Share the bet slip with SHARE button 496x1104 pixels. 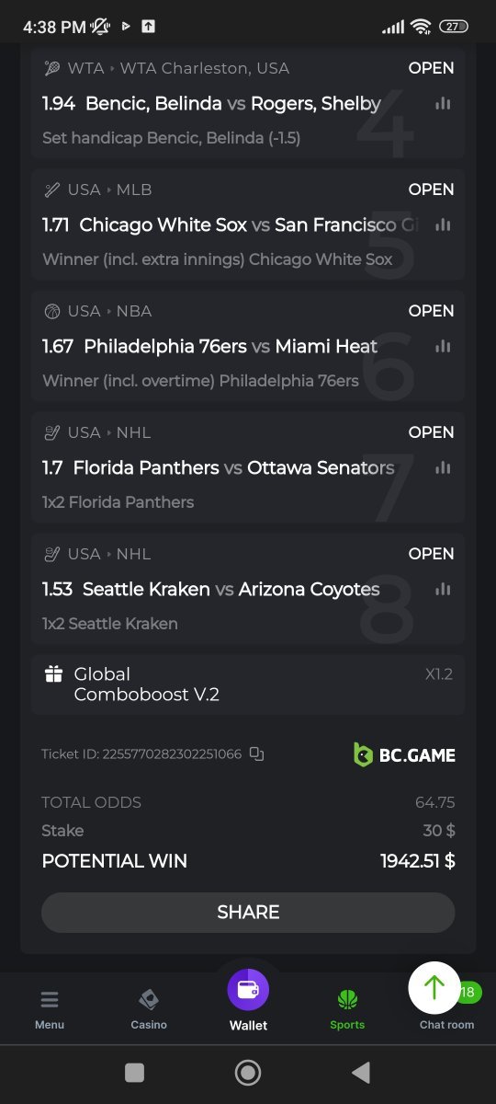[x=248, y=913]
